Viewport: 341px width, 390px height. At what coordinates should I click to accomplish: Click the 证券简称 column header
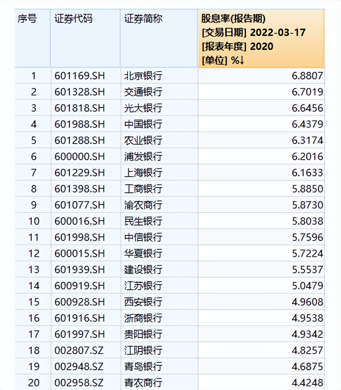pyautogui.click(x=159, y=38)
